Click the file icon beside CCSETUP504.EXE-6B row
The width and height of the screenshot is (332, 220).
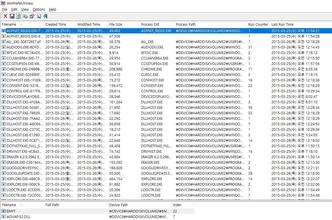click(x=3, y=64)
